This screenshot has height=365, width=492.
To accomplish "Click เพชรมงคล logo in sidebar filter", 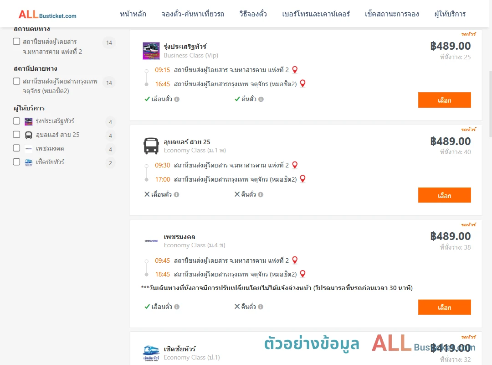I will coord(29,149).
